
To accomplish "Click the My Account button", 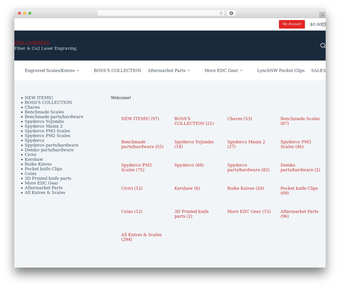I will (x=292, y=24).
